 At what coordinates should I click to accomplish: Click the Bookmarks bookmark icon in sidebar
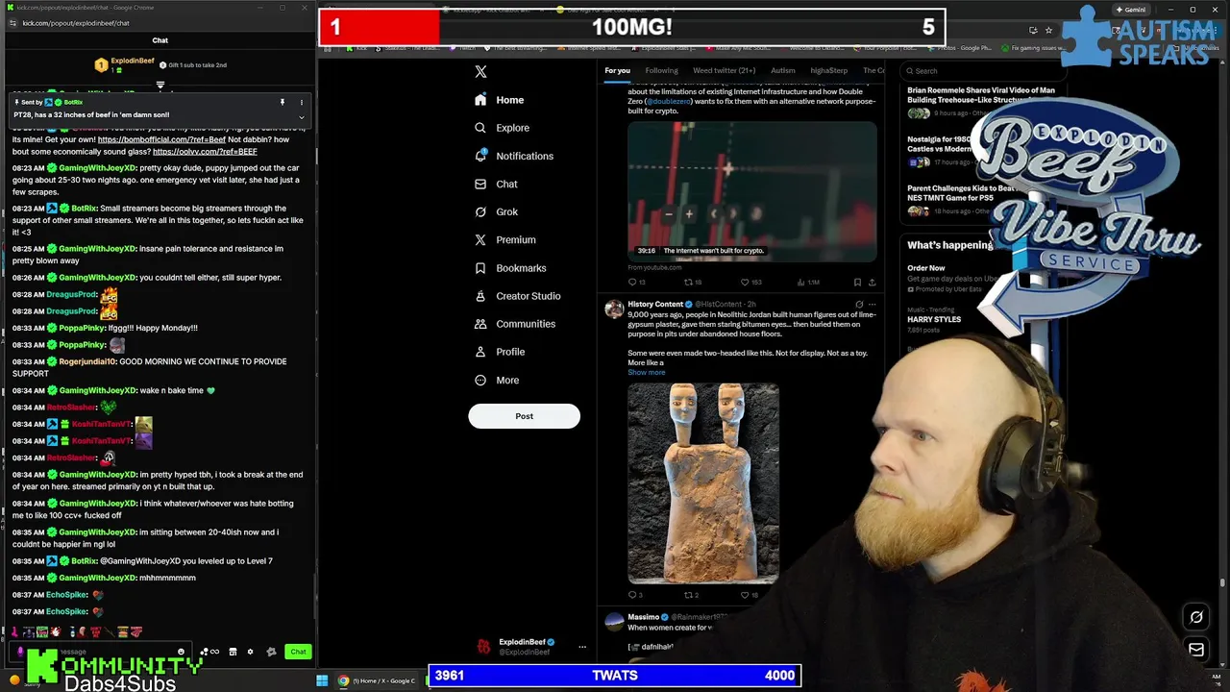[x=480, y=268]
